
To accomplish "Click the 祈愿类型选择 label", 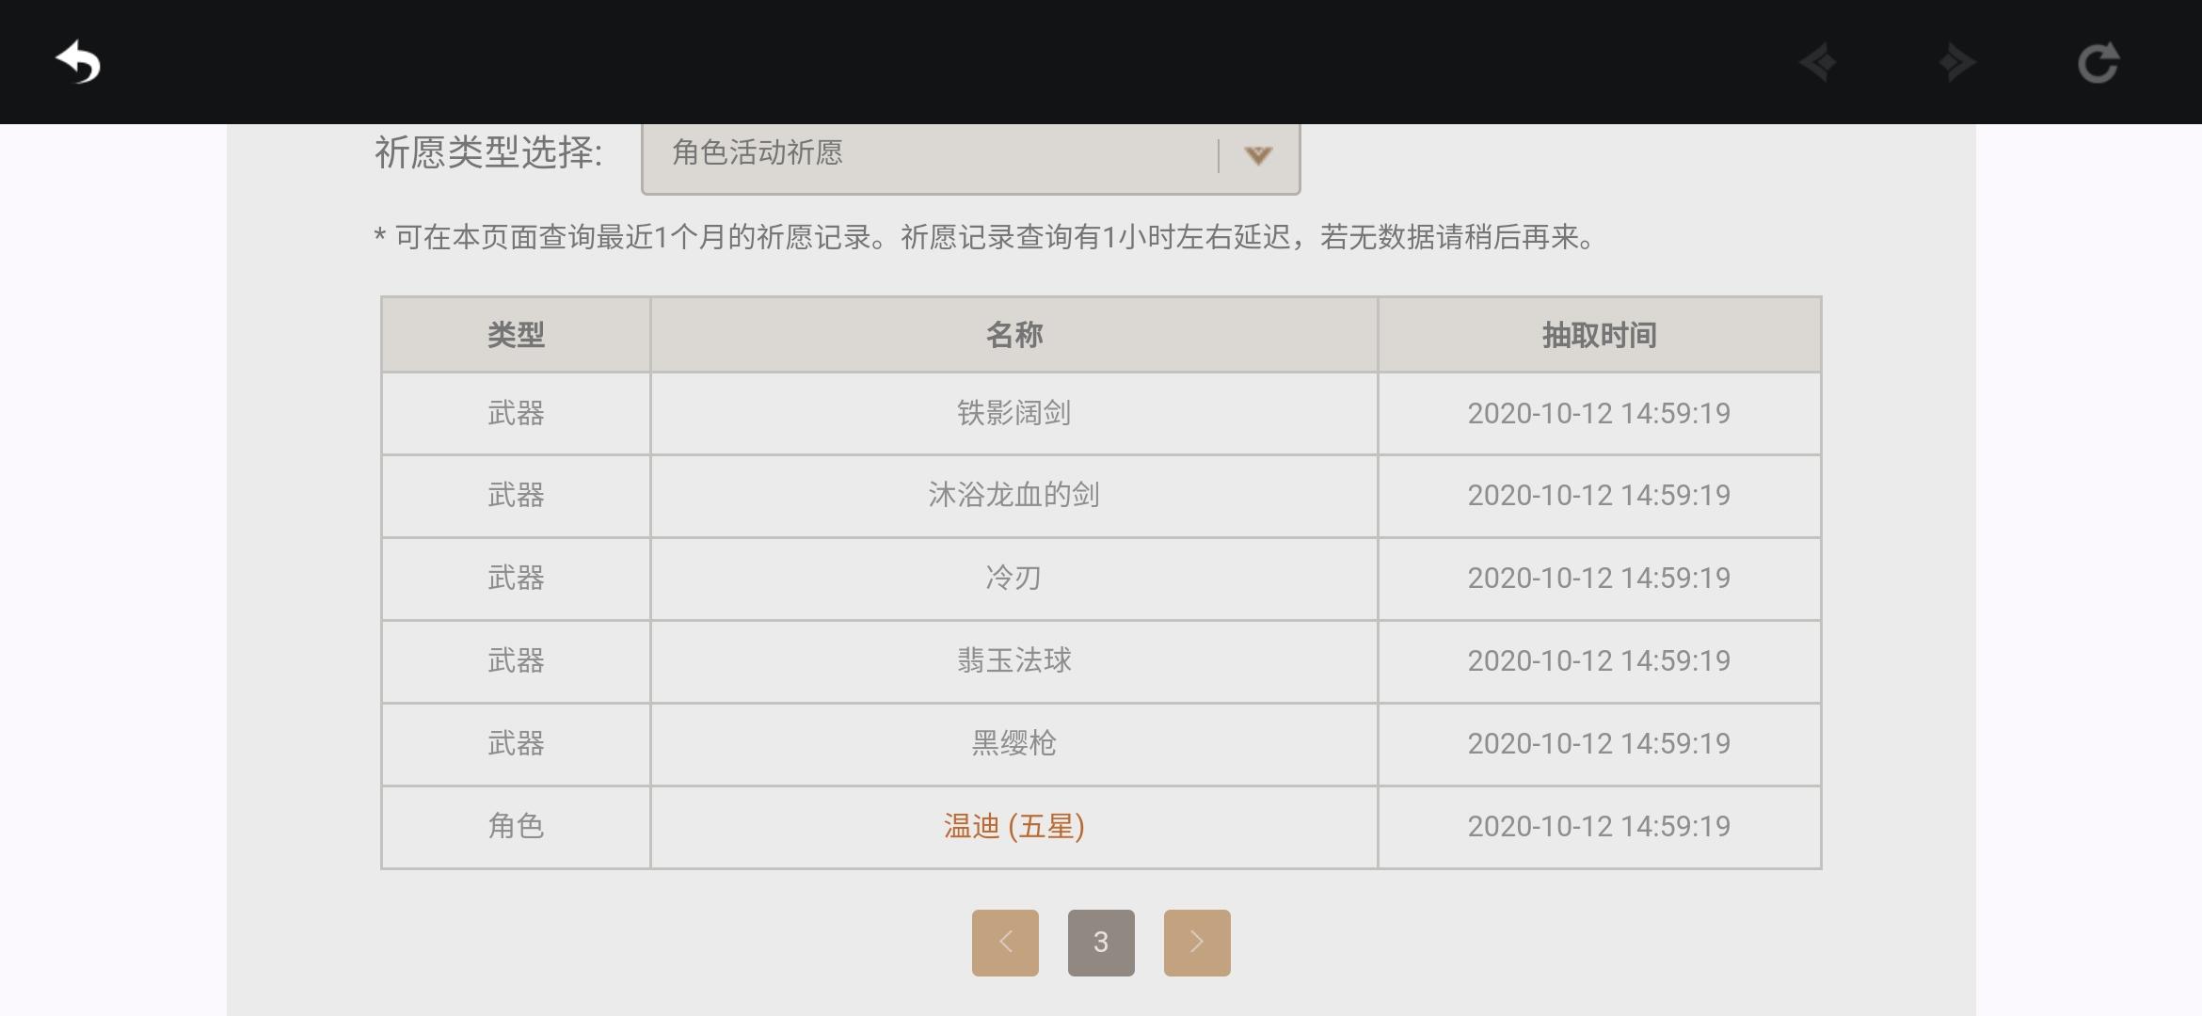I will 488,152.
